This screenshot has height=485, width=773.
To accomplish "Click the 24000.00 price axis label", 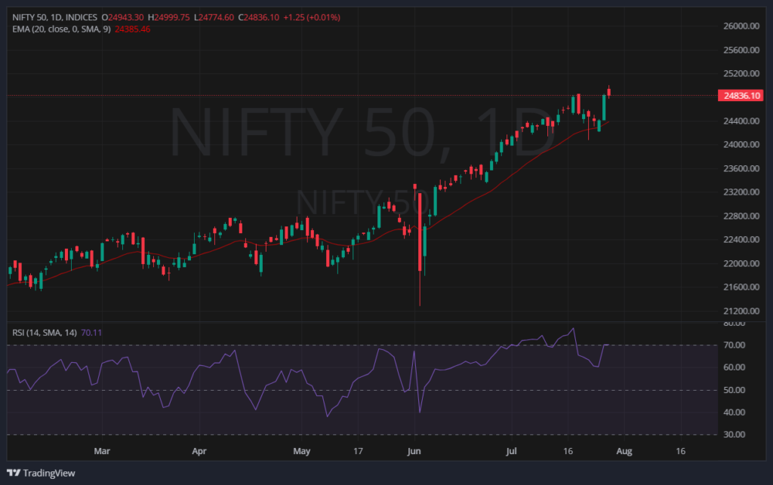I will (x=741, y=144).
